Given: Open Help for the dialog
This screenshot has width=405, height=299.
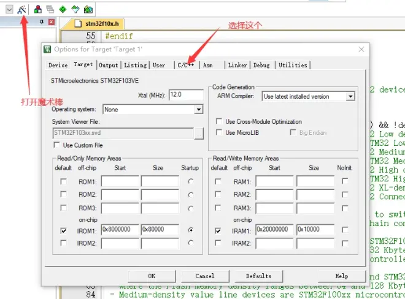Looking at the screenshot, I should (x=341, y=276).
